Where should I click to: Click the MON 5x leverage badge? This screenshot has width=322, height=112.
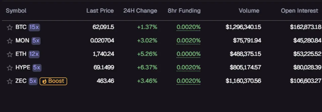click(x=36, y=41)
